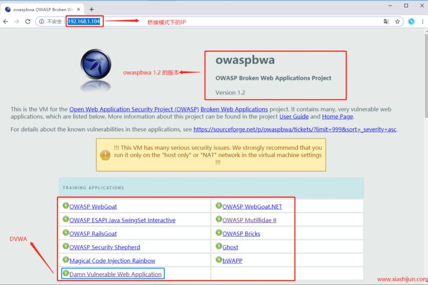
Task: Open a new browser tab
Action: (x=91, y=10)
